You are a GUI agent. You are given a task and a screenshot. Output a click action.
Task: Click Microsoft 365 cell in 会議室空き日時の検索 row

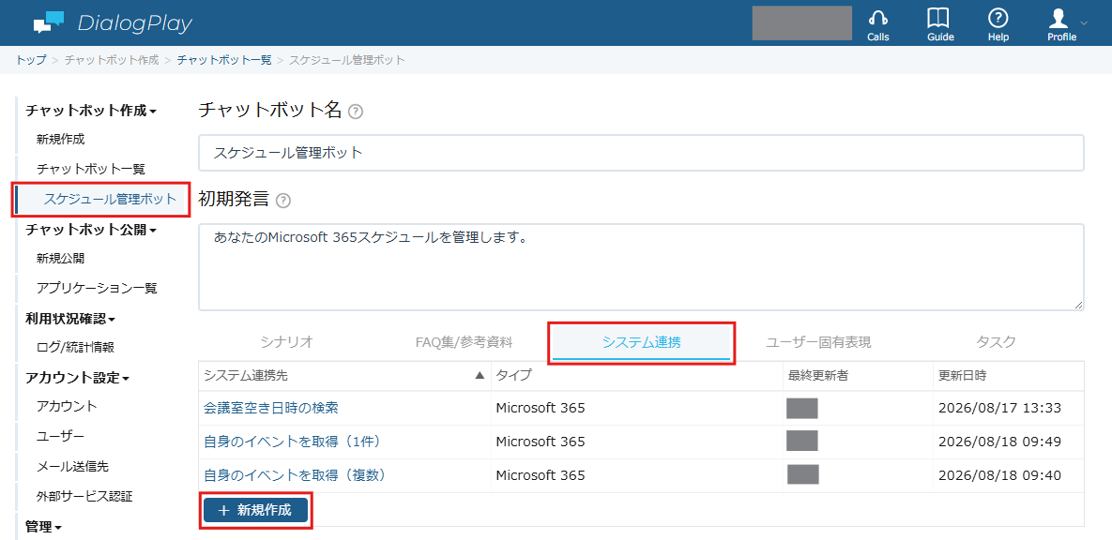[x=541, y=408]
